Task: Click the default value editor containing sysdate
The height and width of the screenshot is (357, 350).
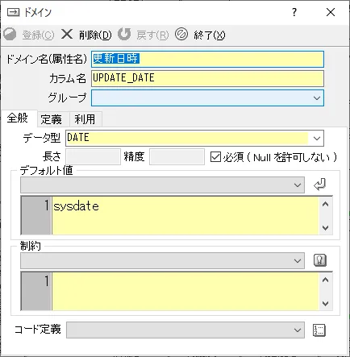Action: click(185, 216)
